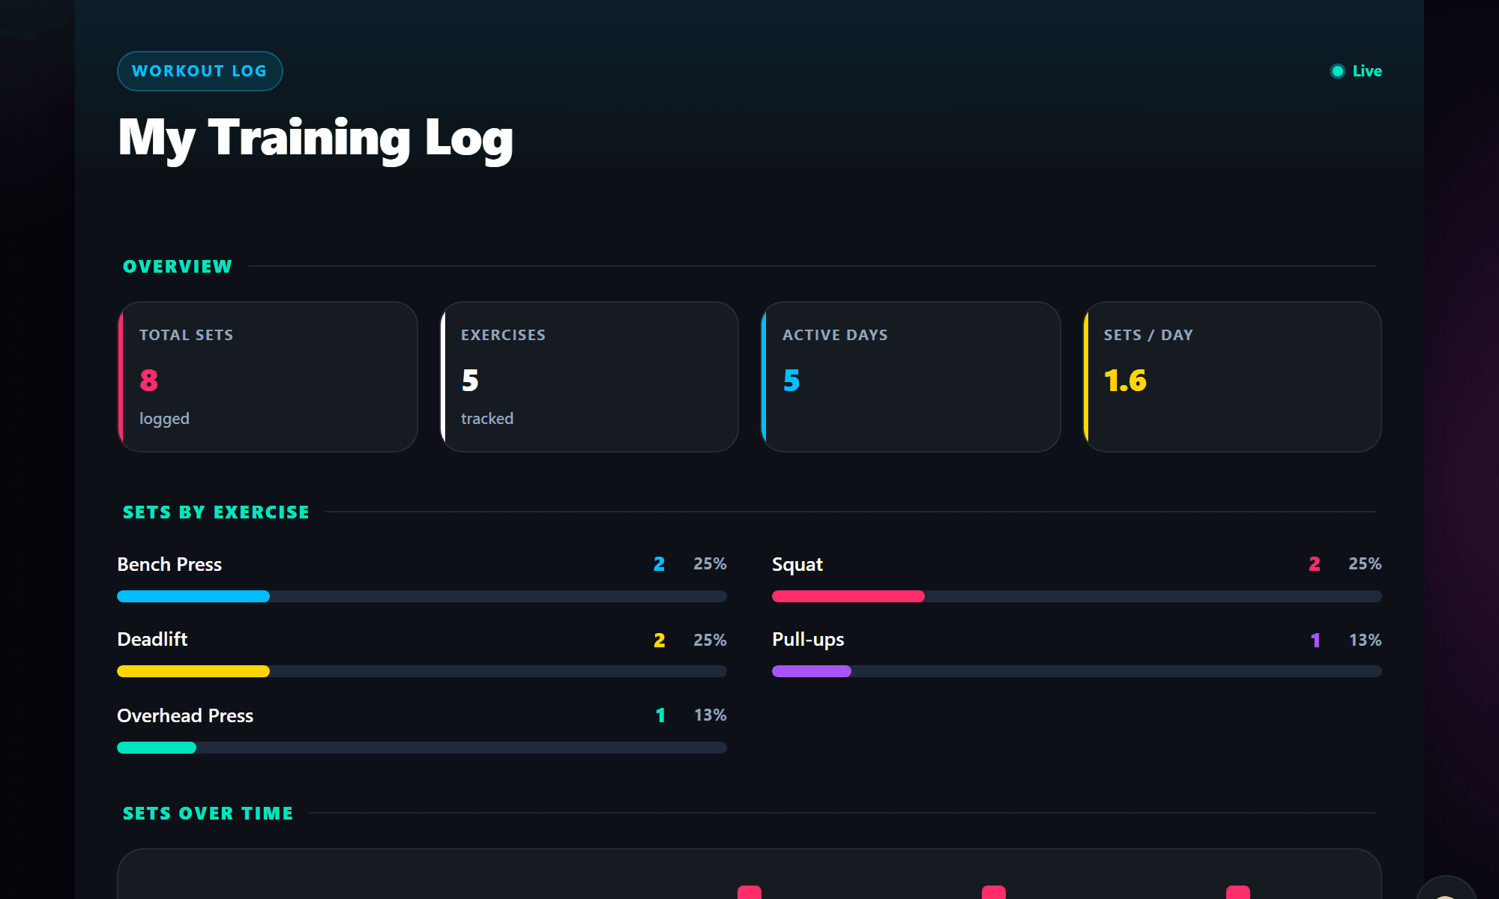Click the Deadlift yellow progress bar

pyautogui.click(x=193, y=671)
